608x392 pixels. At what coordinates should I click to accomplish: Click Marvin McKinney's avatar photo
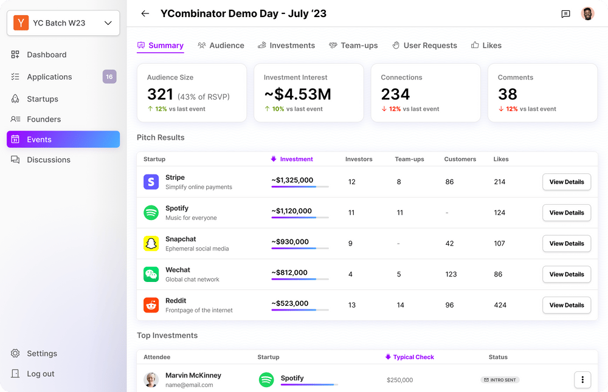(x=151, y=380)
